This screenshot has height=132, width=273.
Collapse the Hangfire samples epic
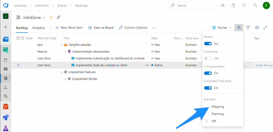pyautogui.click(x=62, y=45)
